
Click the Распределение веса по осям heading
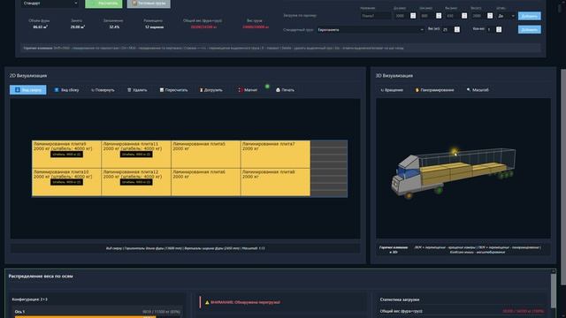pyautogui.click(x=41, y=276)
